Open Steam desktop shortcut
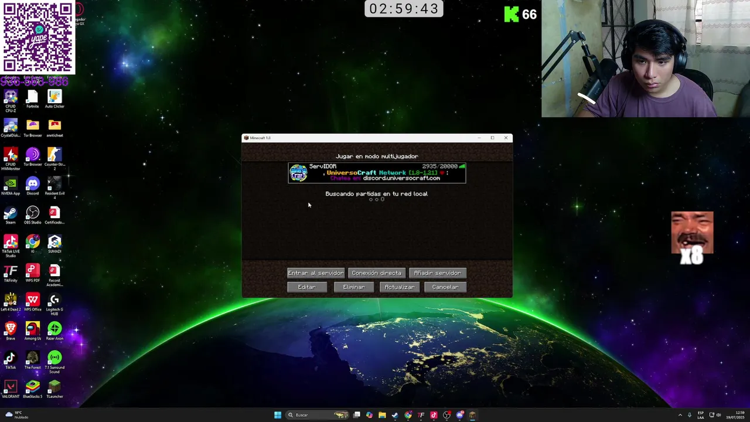 point(11,215)
